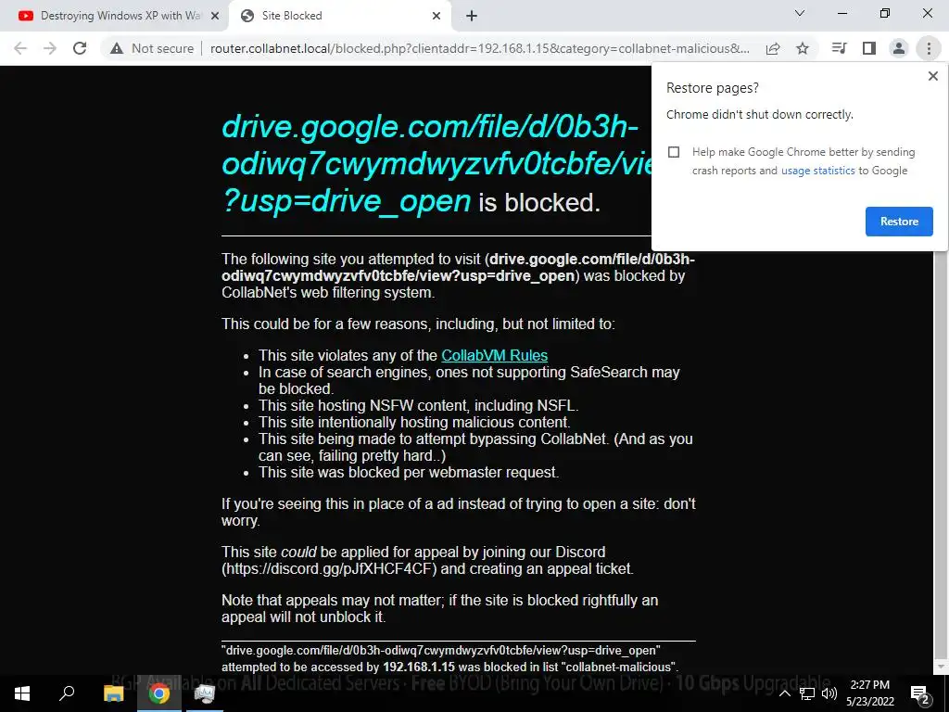Open the notification center icon
The width and height of the screenshot is (949, 712).
(920, 693)
